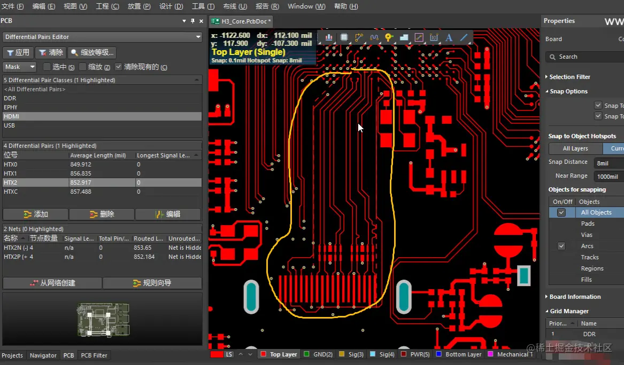Select the USB differential pair class
Image resolution: width=624 pixels, height=365 pixels.
coord(10,125)
